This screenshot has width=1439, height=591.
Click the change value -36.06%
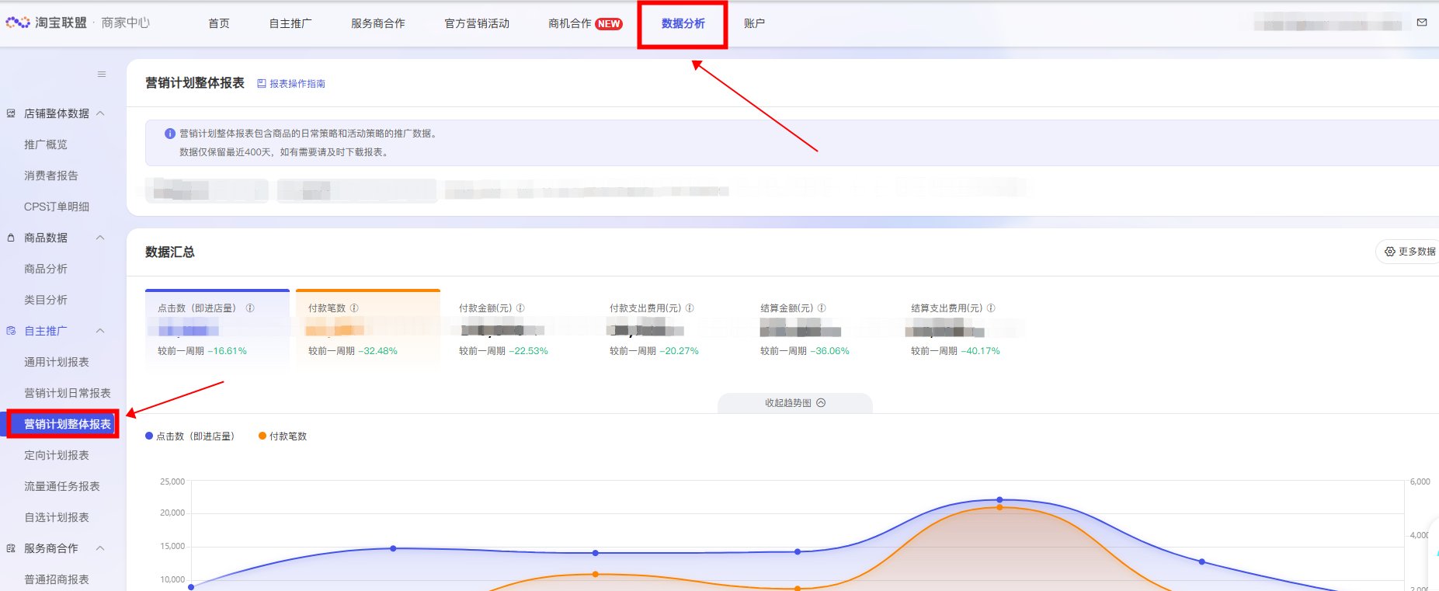(x=829, y=351)
